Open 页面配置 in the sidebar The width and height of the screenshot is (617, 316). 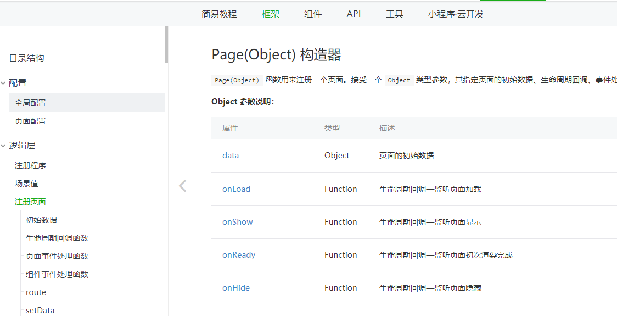31,121
